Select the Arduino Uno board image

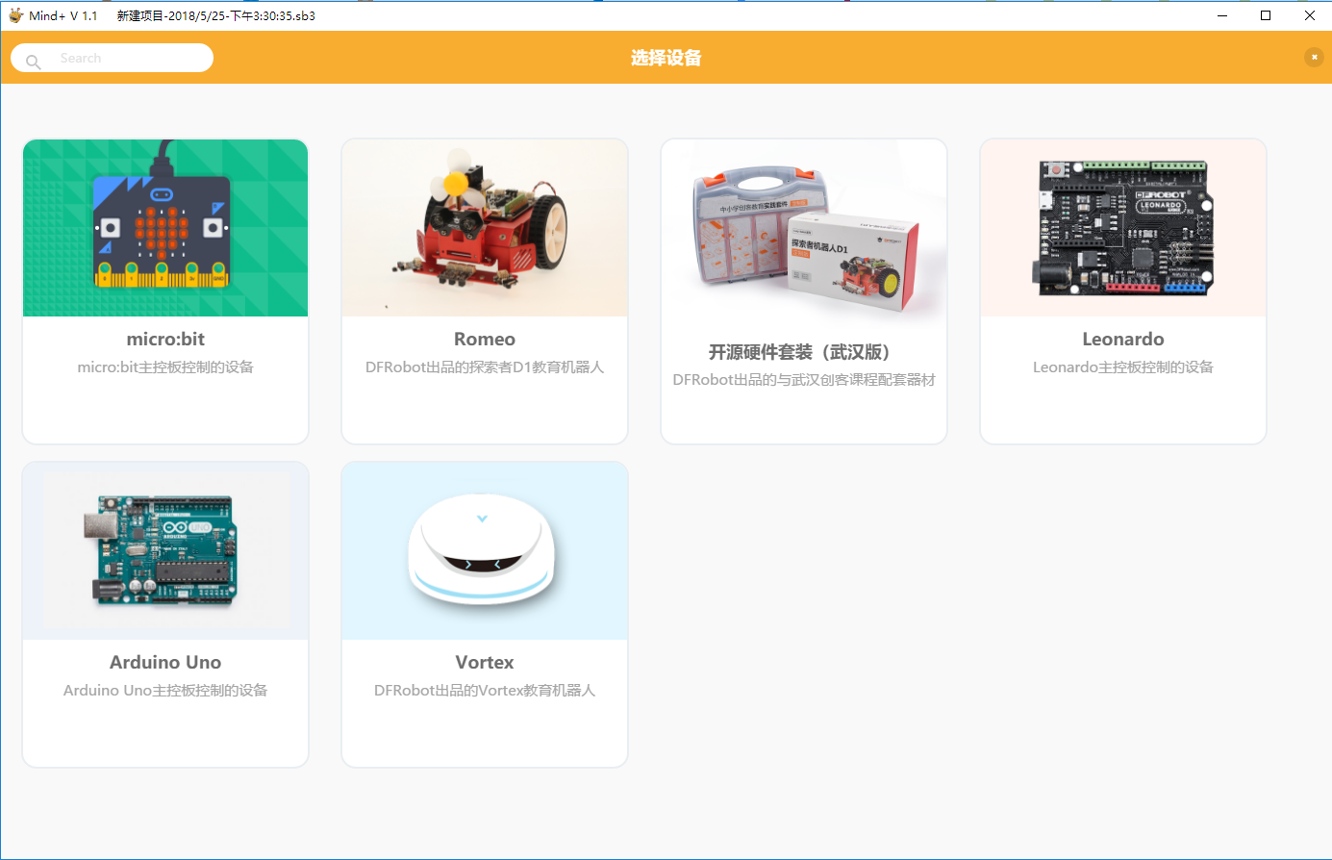pos(165,551)
